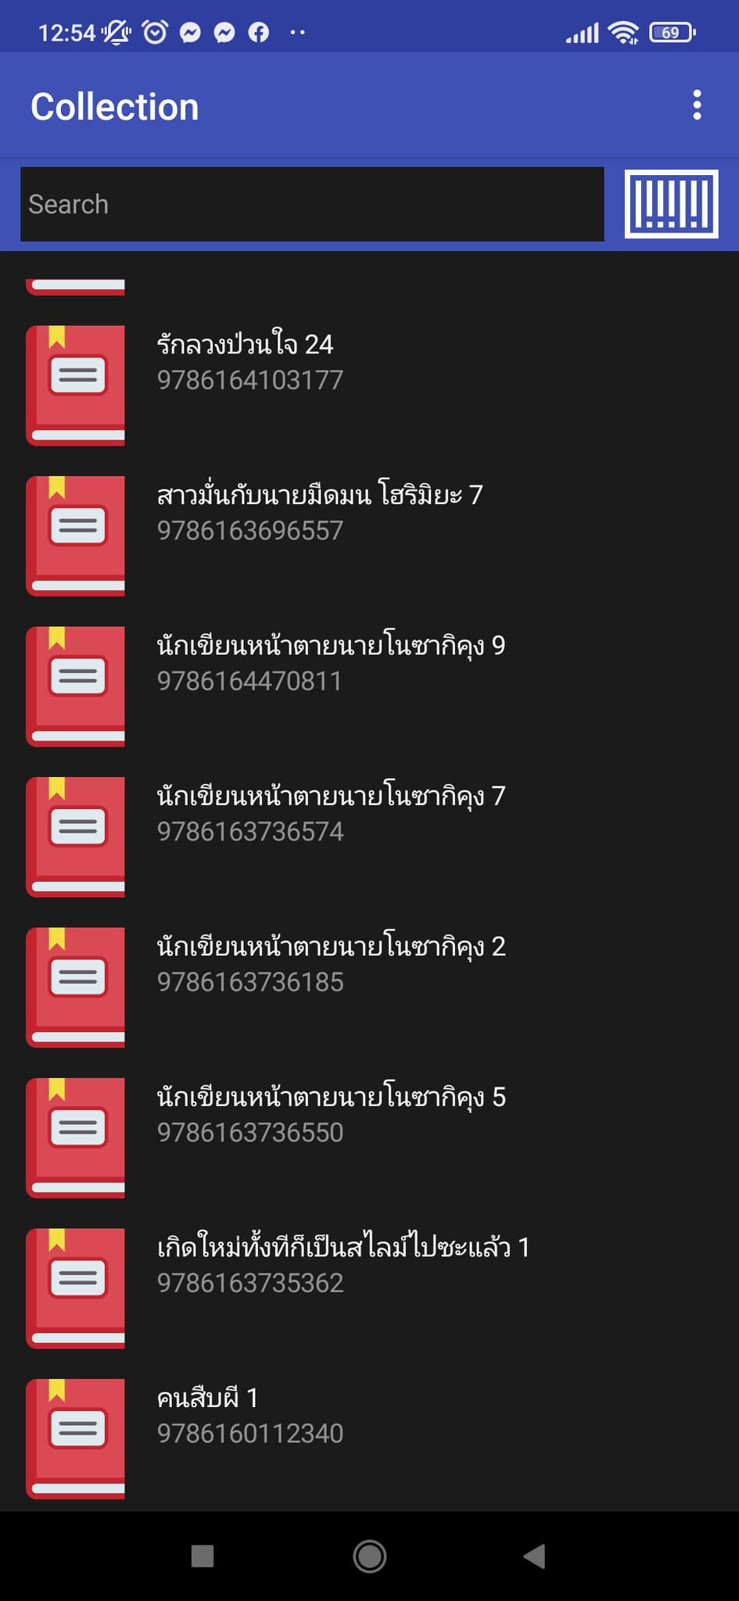Image resolution: width=739 pixels, height=1601 pixels.
Task: Open the three-dot overflow menu
Action: (697, 105)
